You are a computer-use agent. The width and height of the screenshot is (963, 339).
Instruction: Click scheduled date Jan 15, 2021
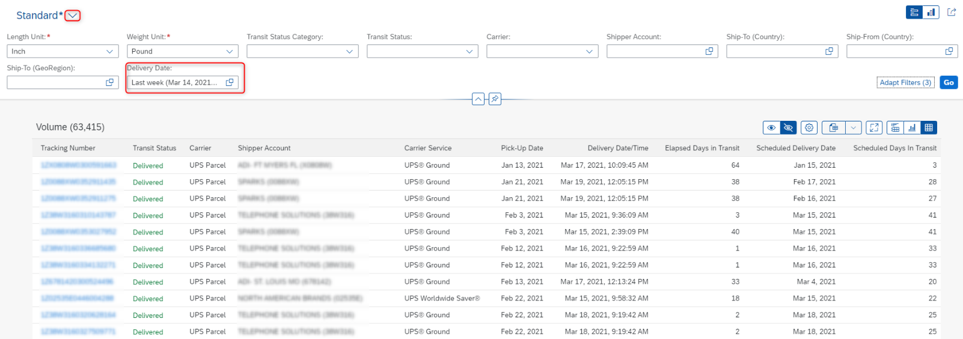[815, 165]
